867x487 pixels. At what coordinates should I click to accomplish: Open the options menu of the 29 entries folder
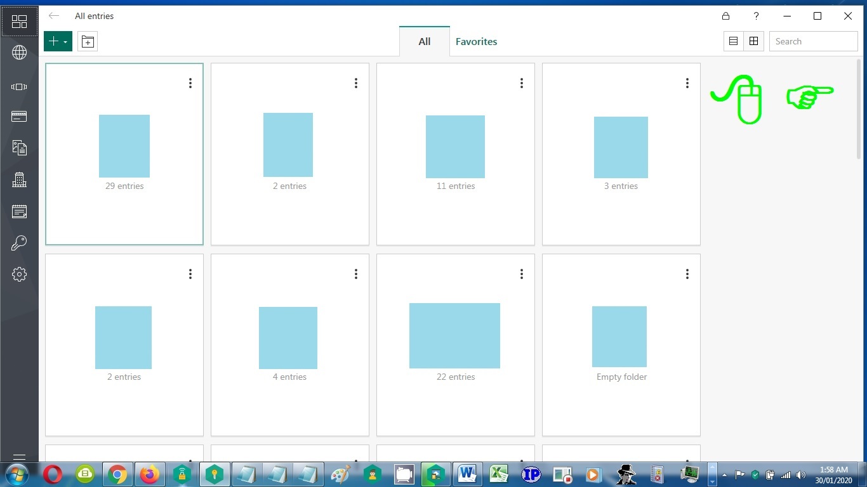tap(190, 83)
